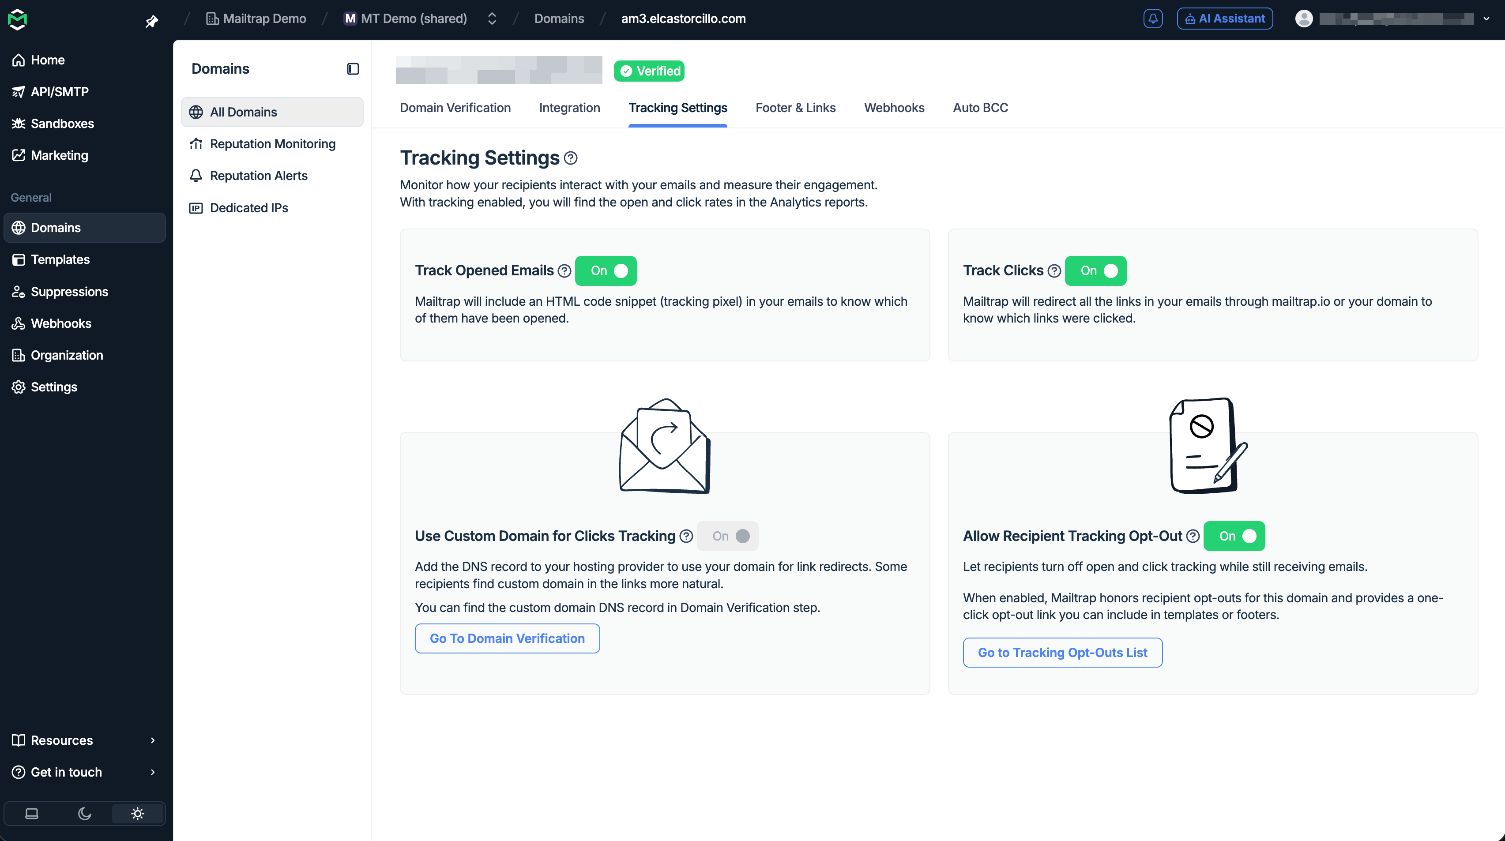This screenshot has width=1505, height=841.
Task: Show help for Recipient Tracking Opt-Out
Action: (1193, 536)
